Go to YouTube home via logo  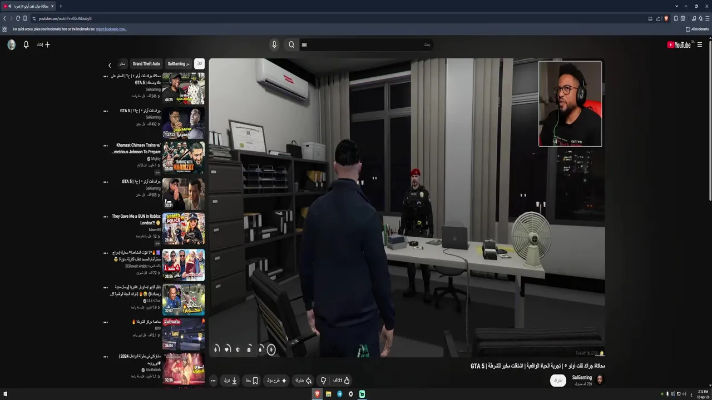(679, 45)
